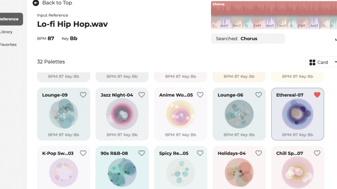The image size is (337, 189).
Task: Toggle the heart on Jazz Night-04
Action: [x=141, y=95]
